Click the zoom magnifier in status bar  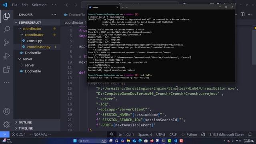[x=112, y=134]
